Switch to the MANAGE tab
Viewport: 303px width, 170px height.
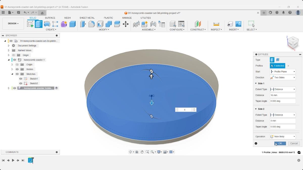point(127,18)
